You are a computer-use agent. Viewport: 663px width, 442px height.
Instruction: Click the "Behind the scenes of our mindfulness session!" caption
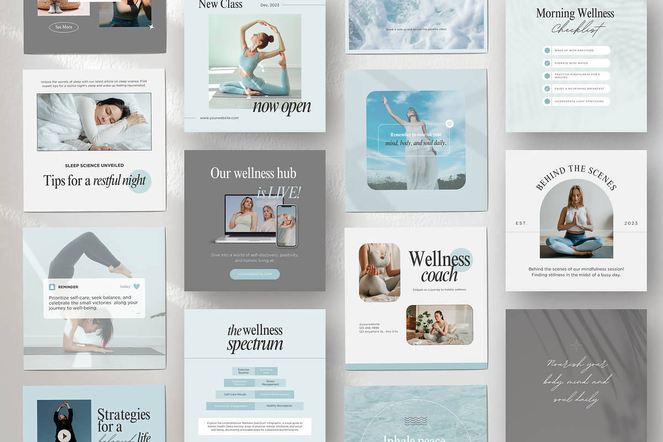coord(576,272)
